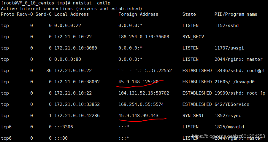The height and width of the screenshot is (142, 268).
Task: Click the Proto column header
Action: tap(7, 14)
